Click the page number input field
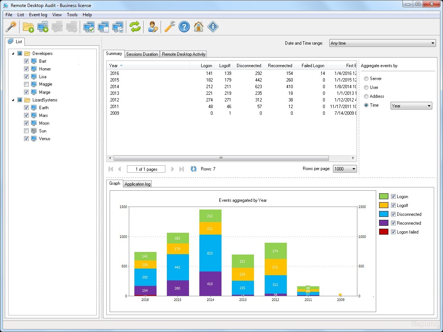This screenshot has width=443, height=332. (x=146, y=169)
